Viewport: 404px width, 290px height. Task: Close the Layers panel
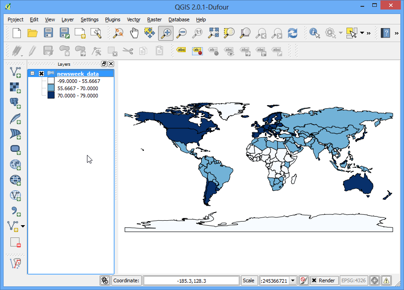(x=111, y=64)
